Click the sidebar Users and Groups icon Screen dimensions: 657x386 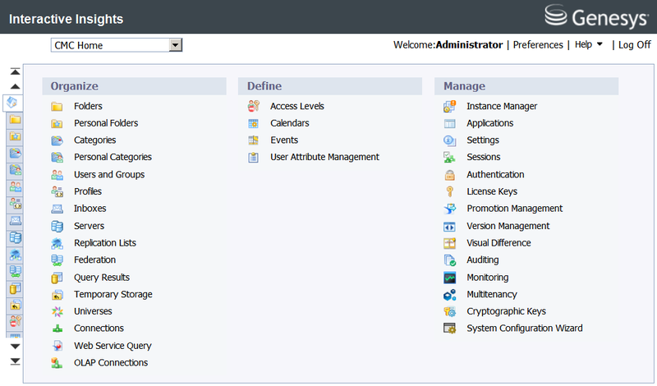(x=15, y=187)
